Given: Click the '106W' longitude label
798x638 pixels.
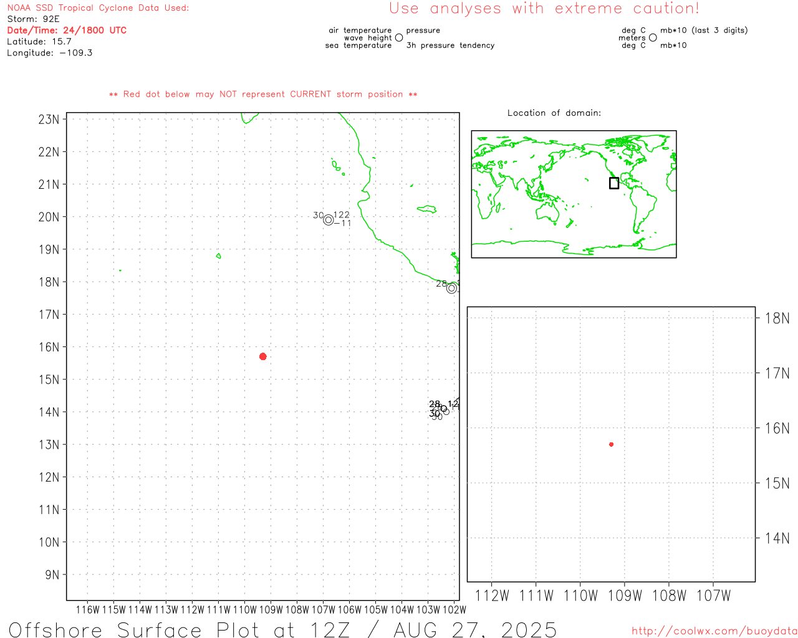Looking at the screenshot, I should pyautogui.click(x=350, y=610).
